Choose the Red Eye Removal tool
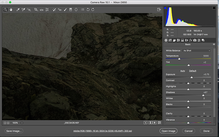219x137 pixels. 60,10
